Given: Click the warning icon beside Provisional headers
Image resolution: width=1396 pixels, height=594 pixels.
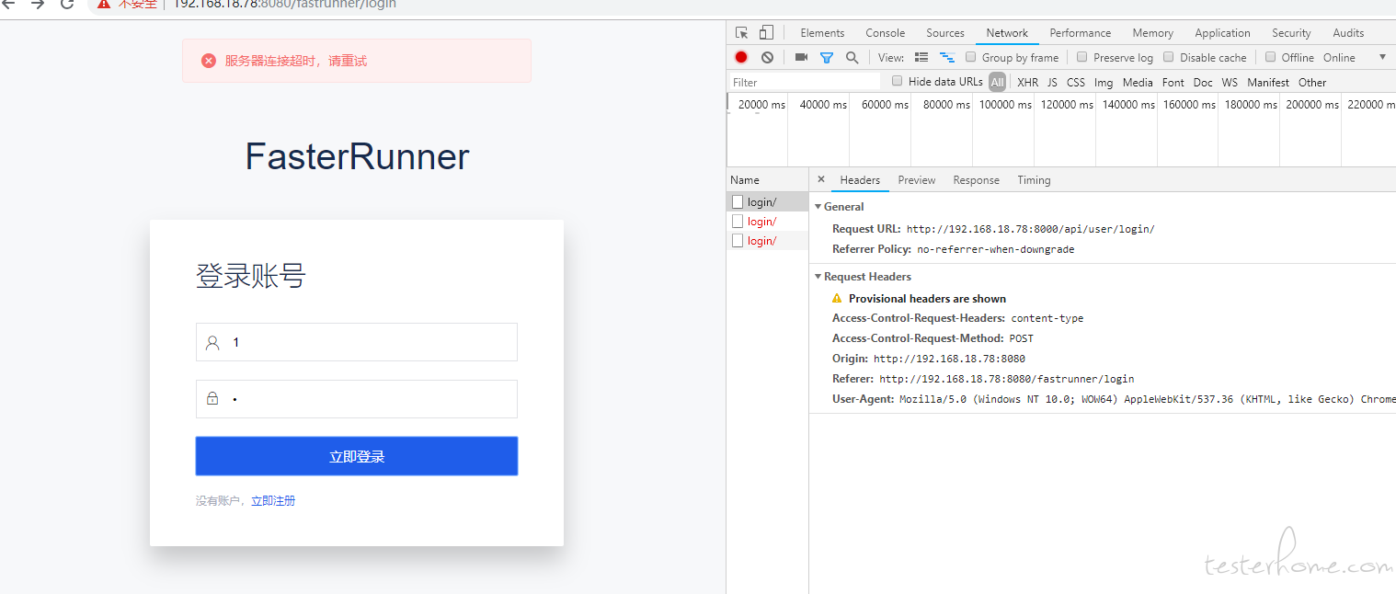Looking at the screenshot, I should click(x=837, y=298).
